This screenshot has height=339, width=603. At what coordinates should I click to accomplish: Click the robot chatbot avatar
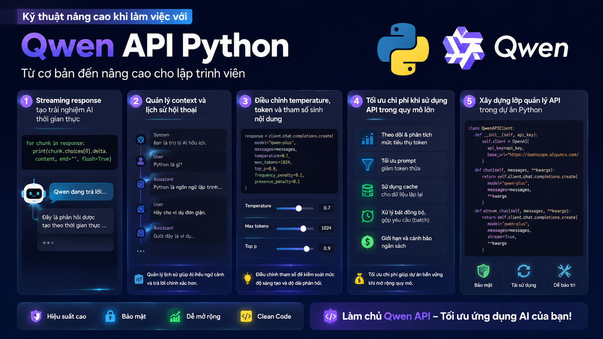coord(34,193)
